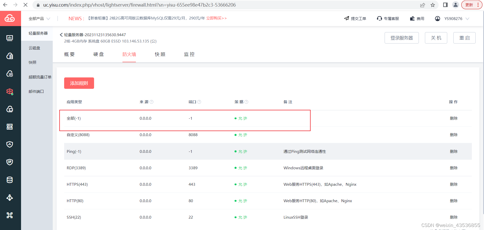Click the help icon next to 端口

pos(199,102)
